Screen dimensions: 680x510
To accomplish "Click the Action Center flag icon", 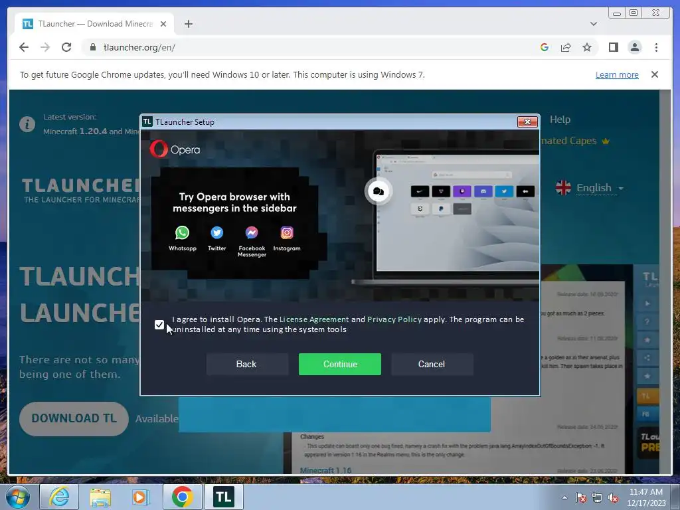I will (x=580, y=497).
